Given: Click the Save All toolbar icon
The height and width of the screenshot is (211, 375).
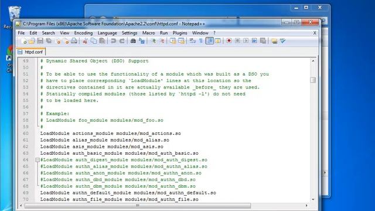Looking at the screenshot, I should pyautogui.click(x=49, y=41).
